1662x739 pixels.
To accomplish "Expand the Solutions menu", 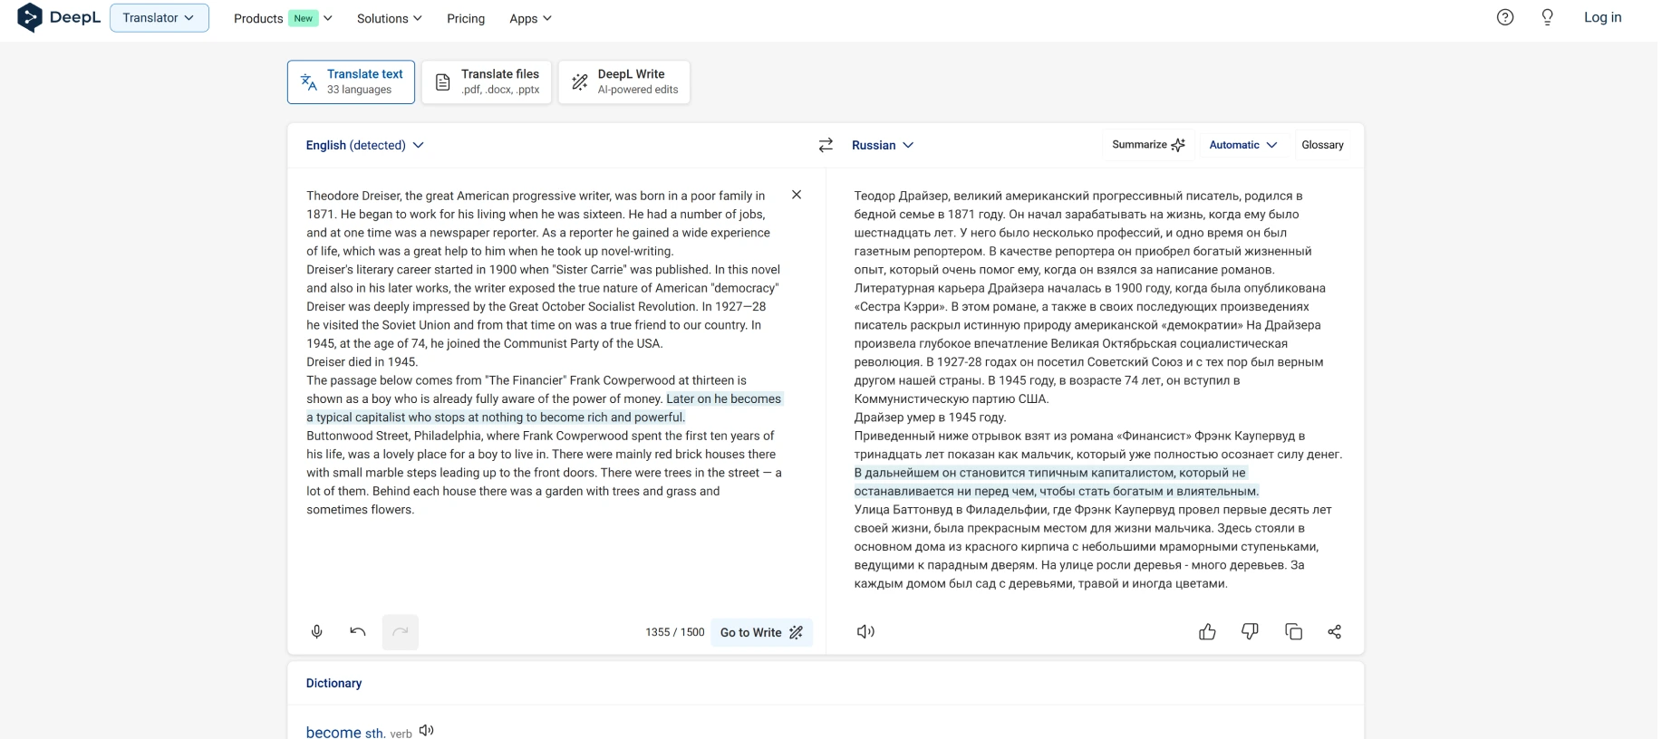I will (390, 18).
